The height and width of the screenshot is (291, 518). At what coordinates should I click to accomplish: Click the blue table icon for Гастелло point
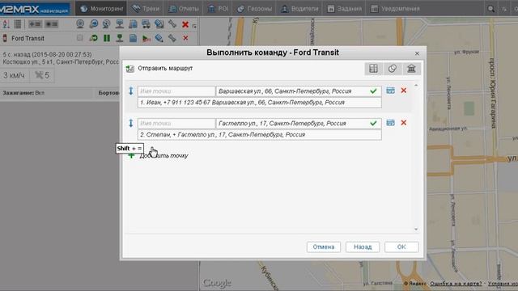(x=390, y=123)
